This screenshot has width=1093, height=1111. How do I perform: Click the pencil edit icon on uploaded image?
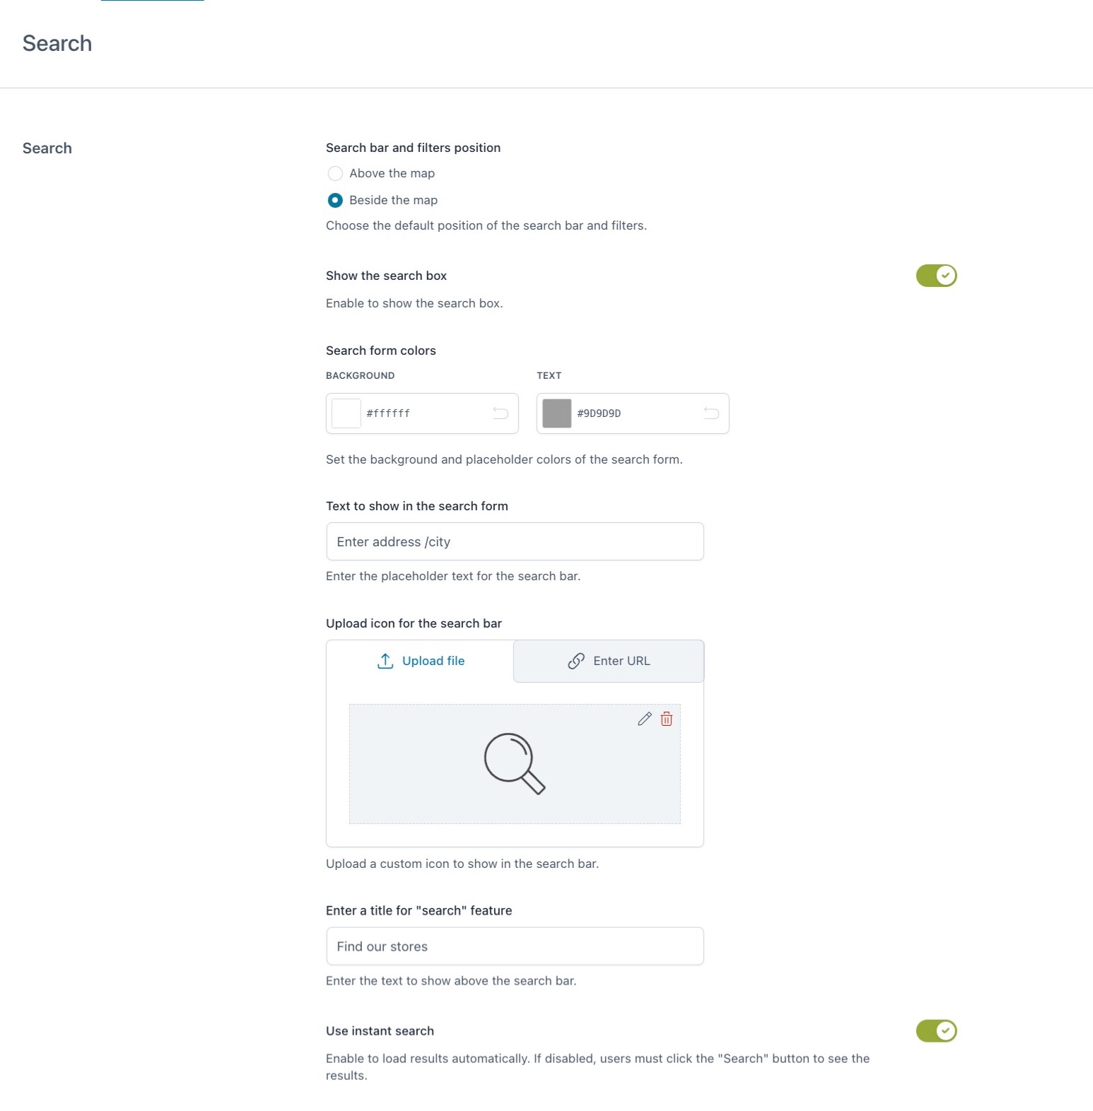tap(644, 719)
